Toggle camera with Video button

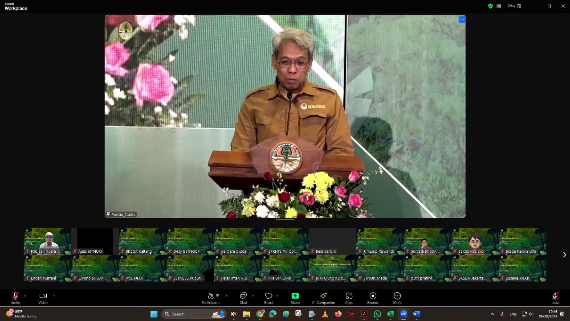click(x=43, y=298)
